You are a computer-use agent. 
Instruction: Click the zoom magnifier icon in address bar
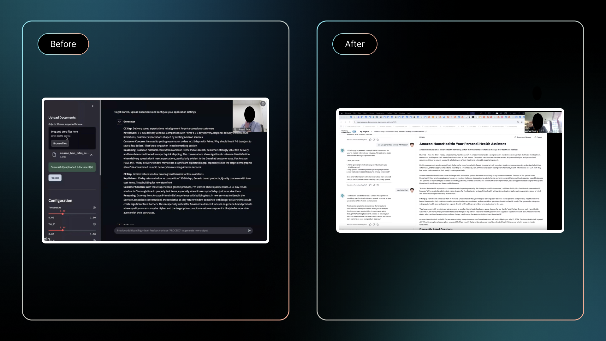pyautogui.click(x=518, y=122)
